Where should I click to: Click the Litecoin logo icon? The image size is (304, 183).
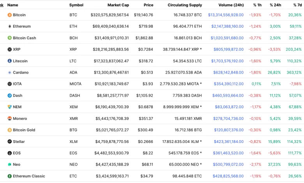10,61
